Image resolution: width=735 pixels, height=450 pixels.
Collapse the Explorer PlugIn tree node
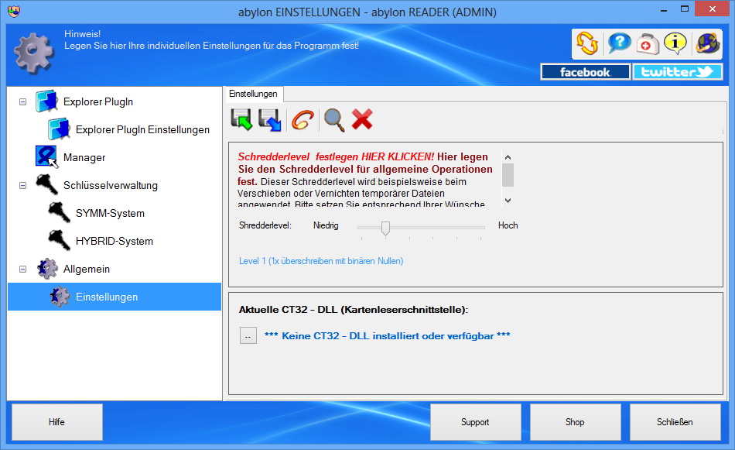point(22,101)
